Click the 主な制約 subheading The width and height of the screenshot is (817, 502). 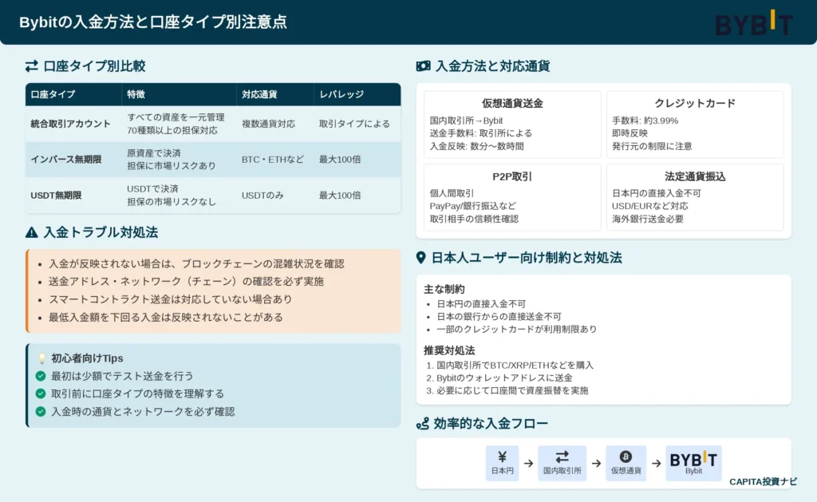click(x=444, y=290)
